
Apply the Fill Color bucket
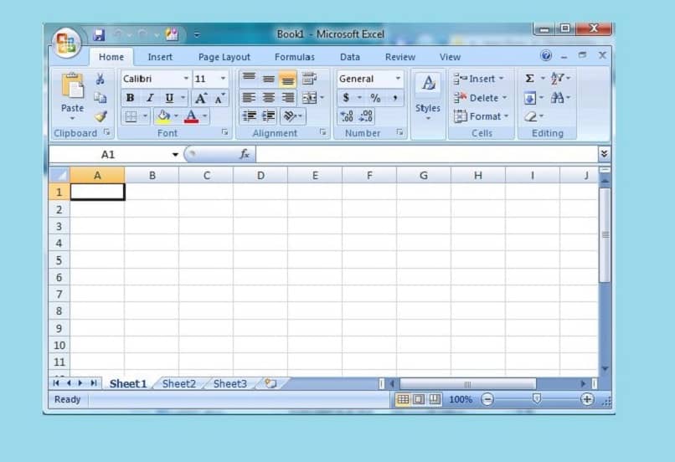[163, 116]
